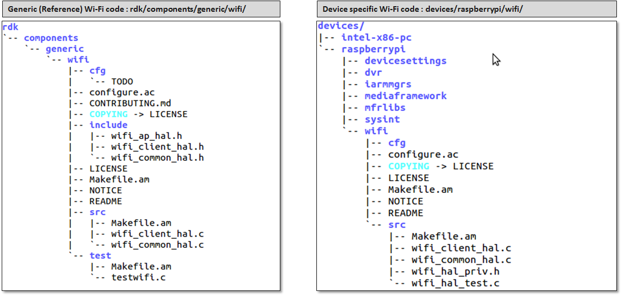Select the 'devicesettings' folder
622x296 pixels.
pos(406,61)
